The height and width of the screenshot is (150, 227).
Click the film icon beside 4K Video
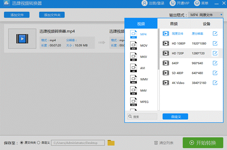click(166, 83)
